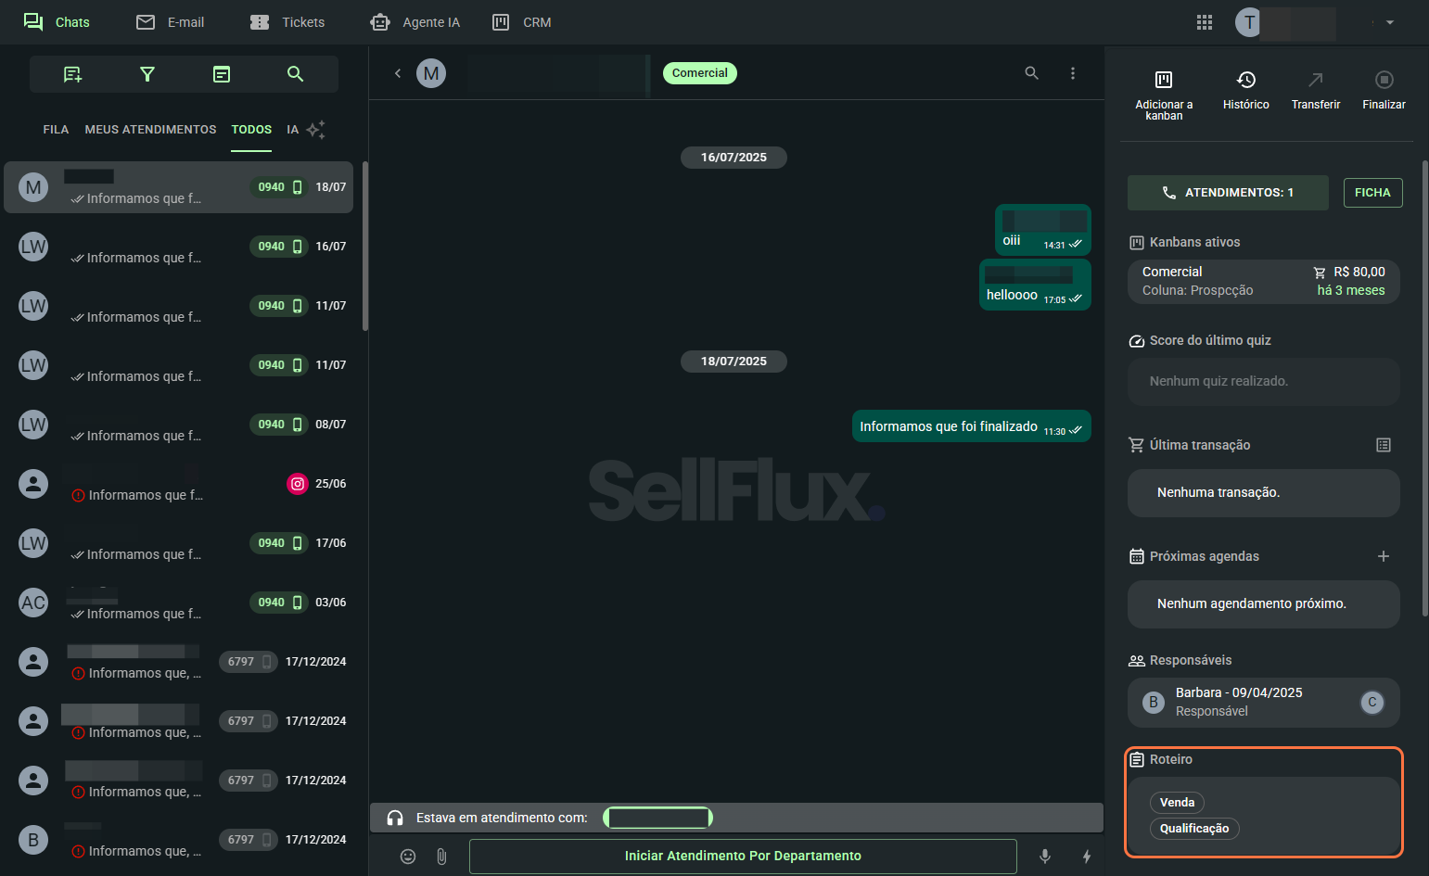Open the B contact chat from 17/12/2024
This screenshot has height=876, width=1429.
[x=179, y=840]
